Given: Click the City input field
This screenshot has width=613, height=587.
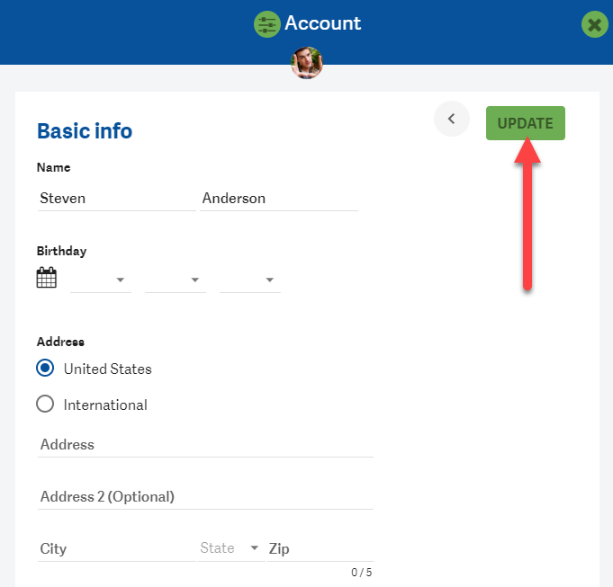Looking at the screenshot, I should pos(117,548).
